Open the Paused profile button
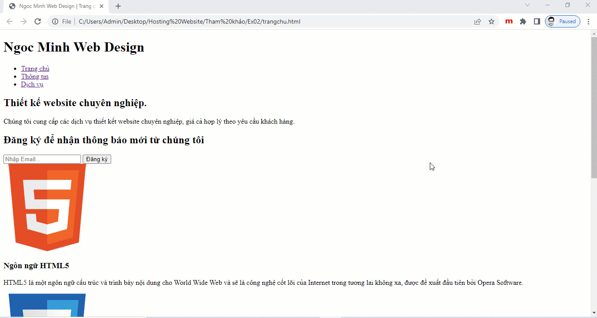Screen dimensions: 597x318 562,21
